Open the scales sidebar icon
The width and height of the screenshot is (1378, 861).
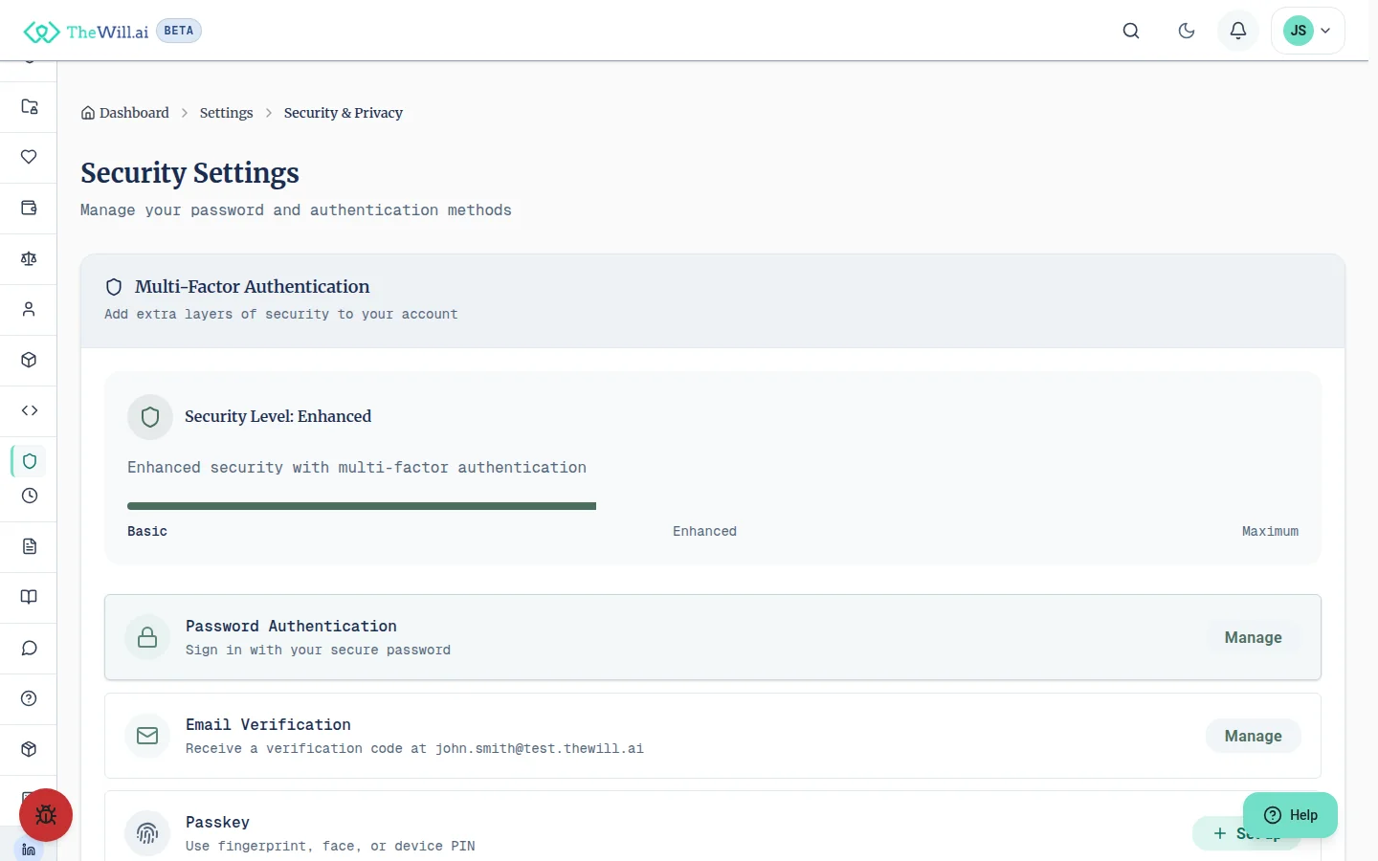[x=29, y=258]
